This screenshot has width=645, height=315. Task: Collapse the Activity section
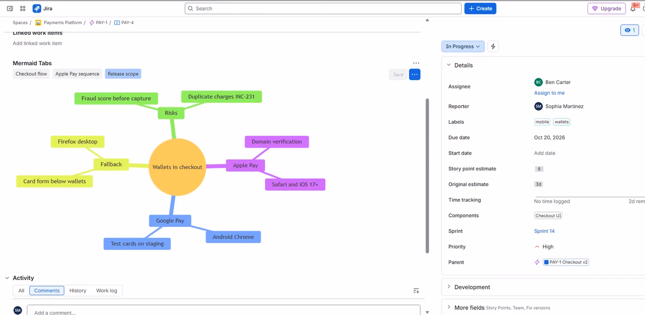[x=7, y=278]
